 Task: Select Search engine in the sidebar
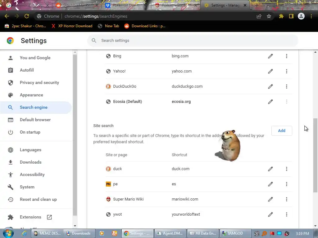coord(36,107)
